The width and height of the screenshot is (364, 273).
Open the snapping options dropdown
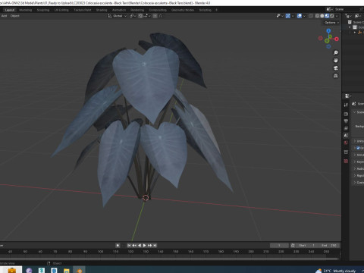coord(147,16)
